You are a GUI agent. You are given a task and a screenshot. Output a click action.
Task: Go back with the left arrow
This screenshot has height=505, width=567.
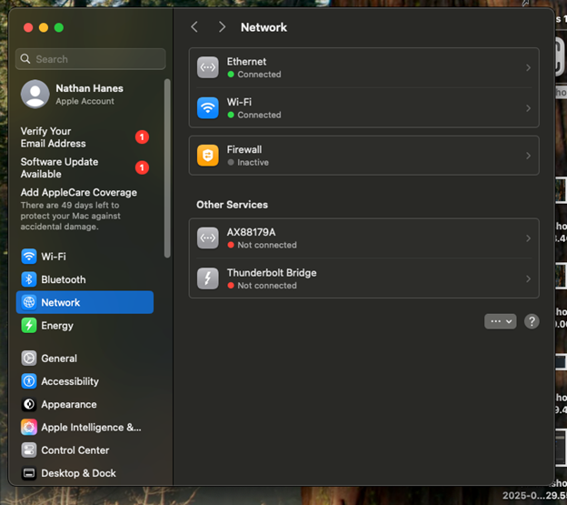tap(194, 26)
